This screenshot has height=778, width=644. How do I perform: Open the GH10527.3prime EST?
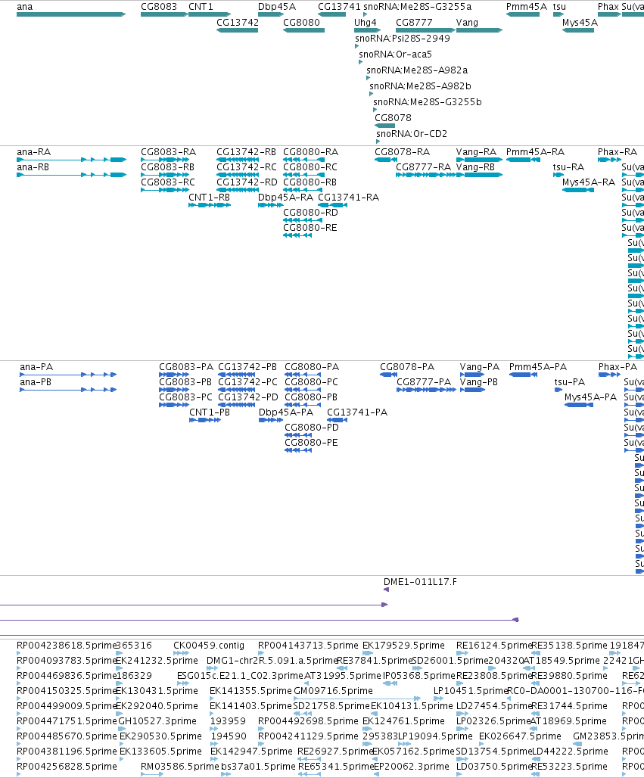[120, 729]
